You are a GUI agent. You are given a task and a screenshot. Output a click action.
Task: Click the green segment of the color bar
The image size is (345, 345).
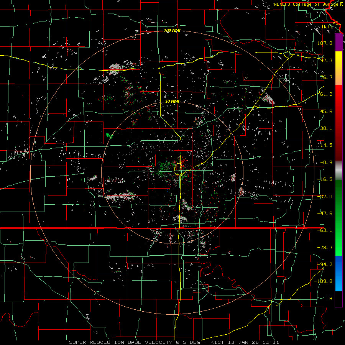(338, 218)
